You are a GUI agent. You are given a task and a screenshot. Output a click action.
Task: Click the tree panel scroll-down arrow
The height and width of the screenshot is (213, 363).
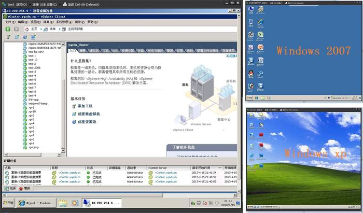point(63,150)
